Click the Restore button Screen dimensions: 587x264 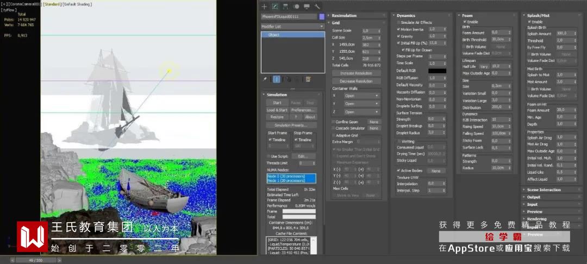click(277, 117)
